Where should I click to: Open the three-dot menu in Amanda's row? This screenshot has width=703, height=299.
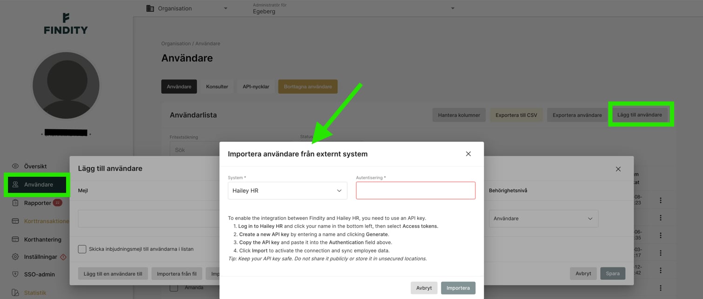pyautogui.click(x=660, y=288)
